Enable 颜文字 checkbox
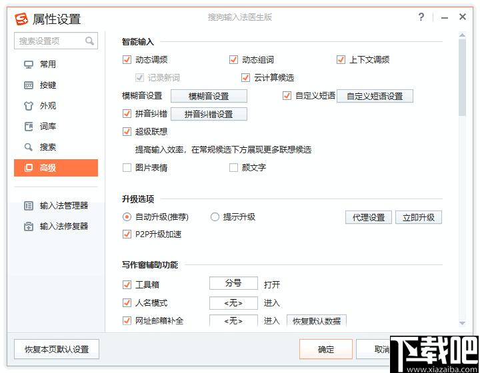 pos(233,168)
